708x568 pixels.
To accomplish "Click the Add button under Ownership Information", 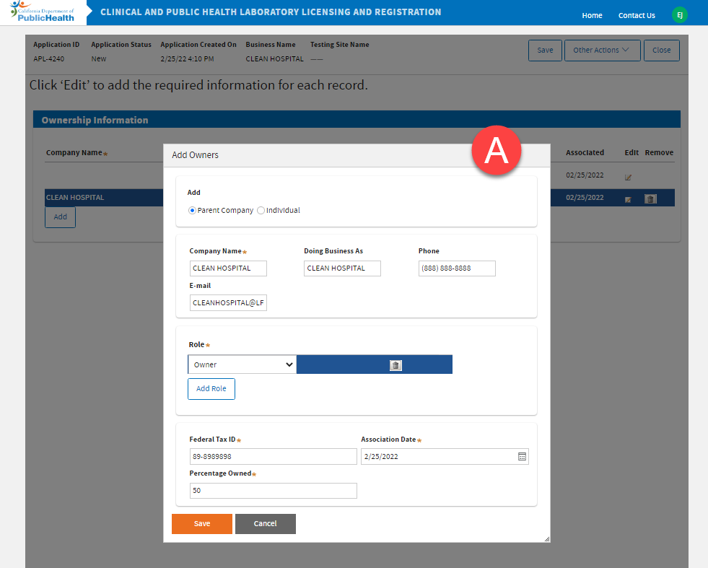I will (x=60, y=217).
